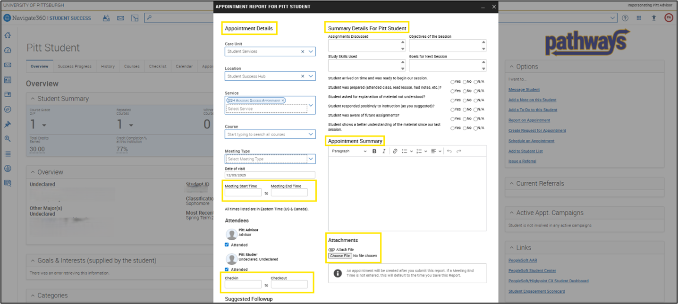The image size is (678, 304).
Task: Click Add a Note on this Student
Action: coord(532,100)
